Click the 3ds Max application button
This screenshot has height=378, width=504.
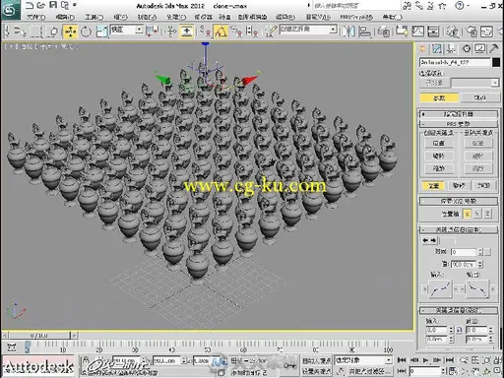click(x=10, y=10)
